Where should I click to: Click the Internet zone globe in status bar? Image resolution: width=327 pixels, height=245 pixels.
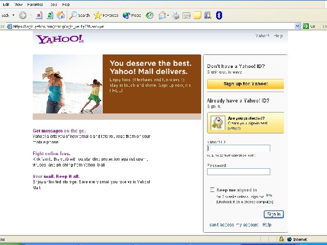pos(289,240)
